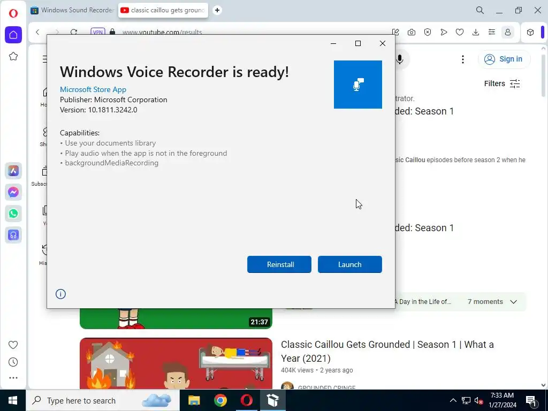Go back in Opera browser

(x=37, y=32)
